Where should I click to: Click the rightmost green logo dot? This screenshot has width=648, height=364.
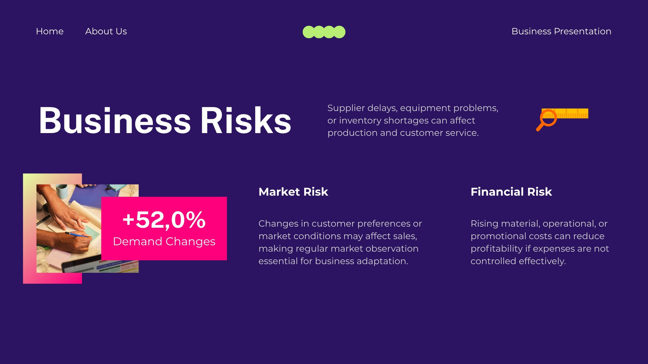pos(339,32)
